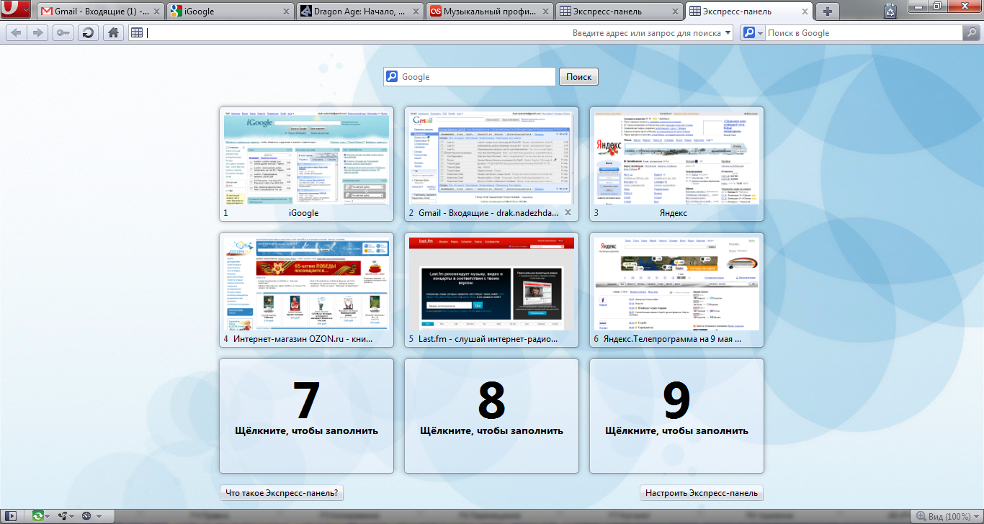Screen dimensions: 984x524
Task: Click Настроить Экспресс-панель button
Action: click(702, 493)
